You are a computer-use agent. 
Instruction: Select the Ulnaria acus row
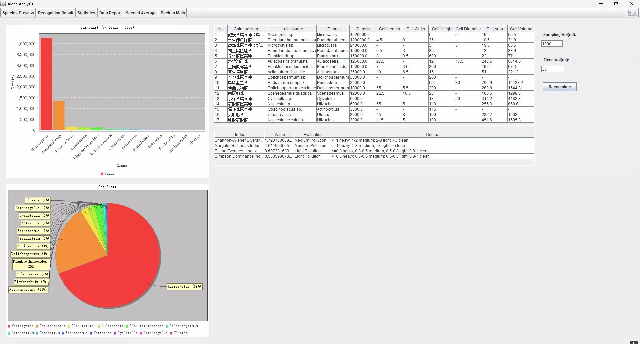374,115
